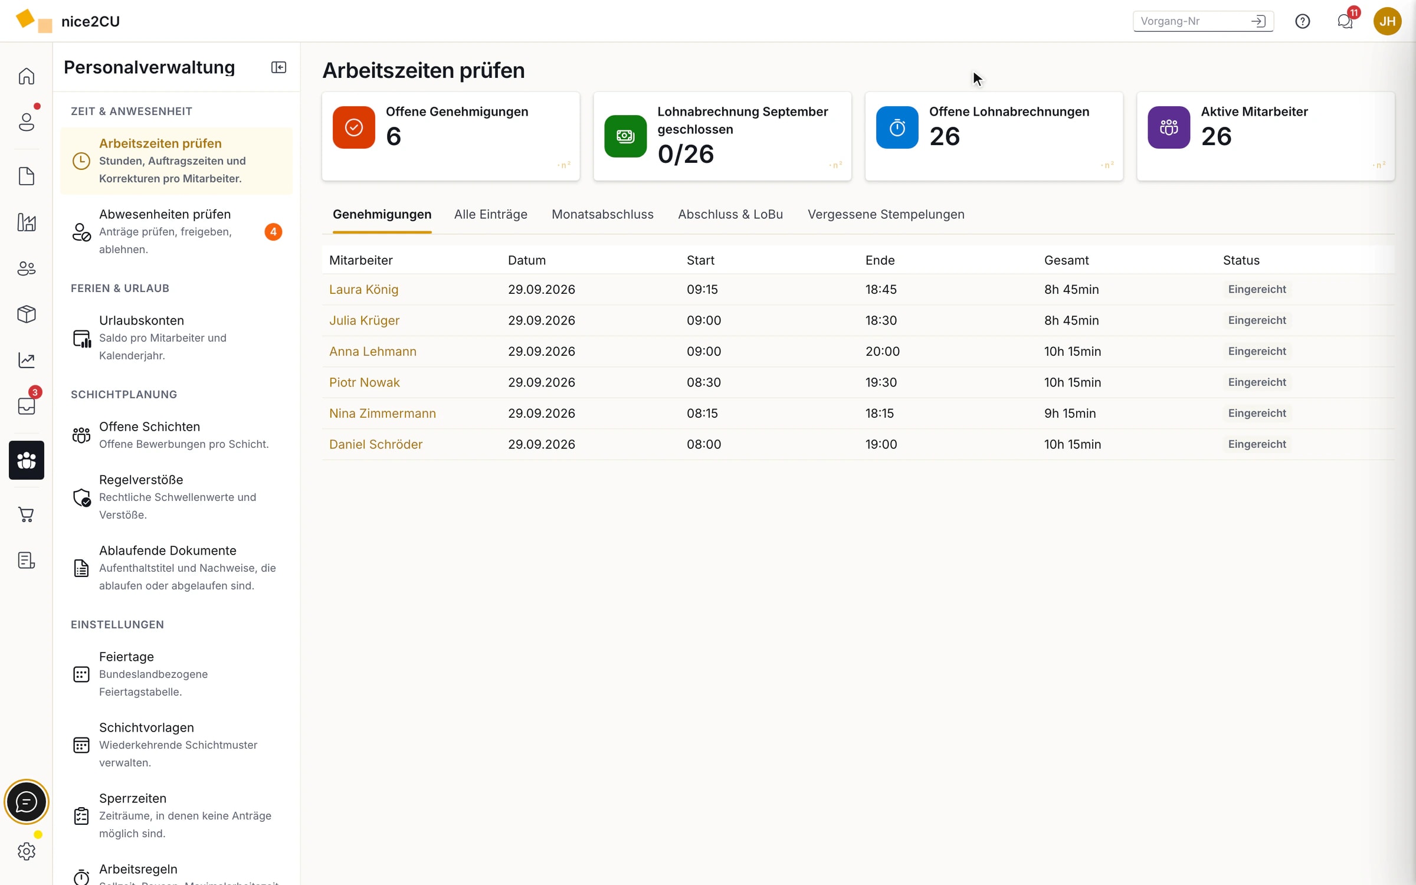Open the chat support bubble icon
Viewport: 1416px width, 885px height.
26,802
